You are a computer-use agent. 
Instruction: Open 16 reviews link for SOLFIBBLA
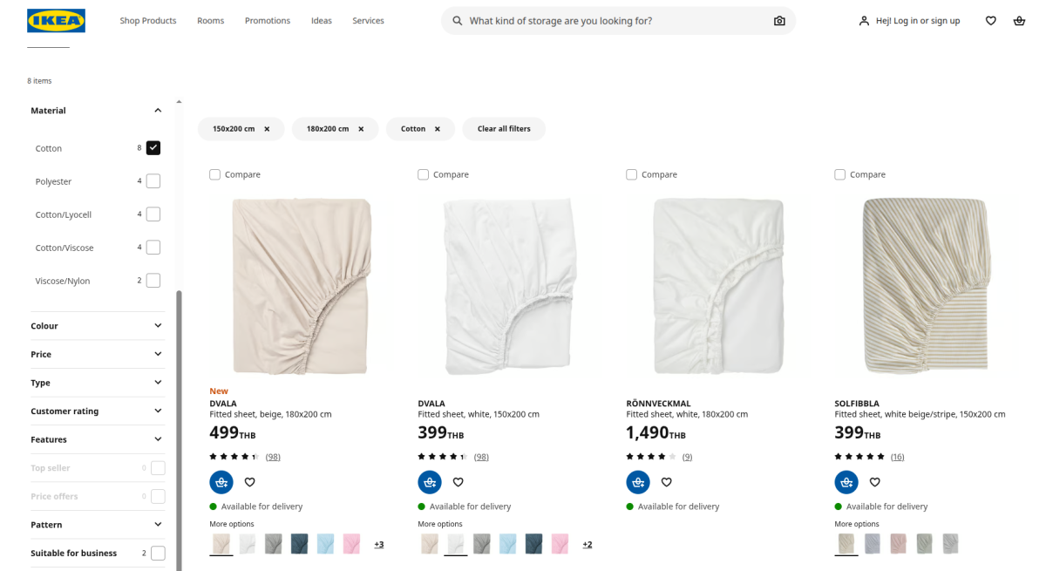pyautogui.click(x=897, y=457)
